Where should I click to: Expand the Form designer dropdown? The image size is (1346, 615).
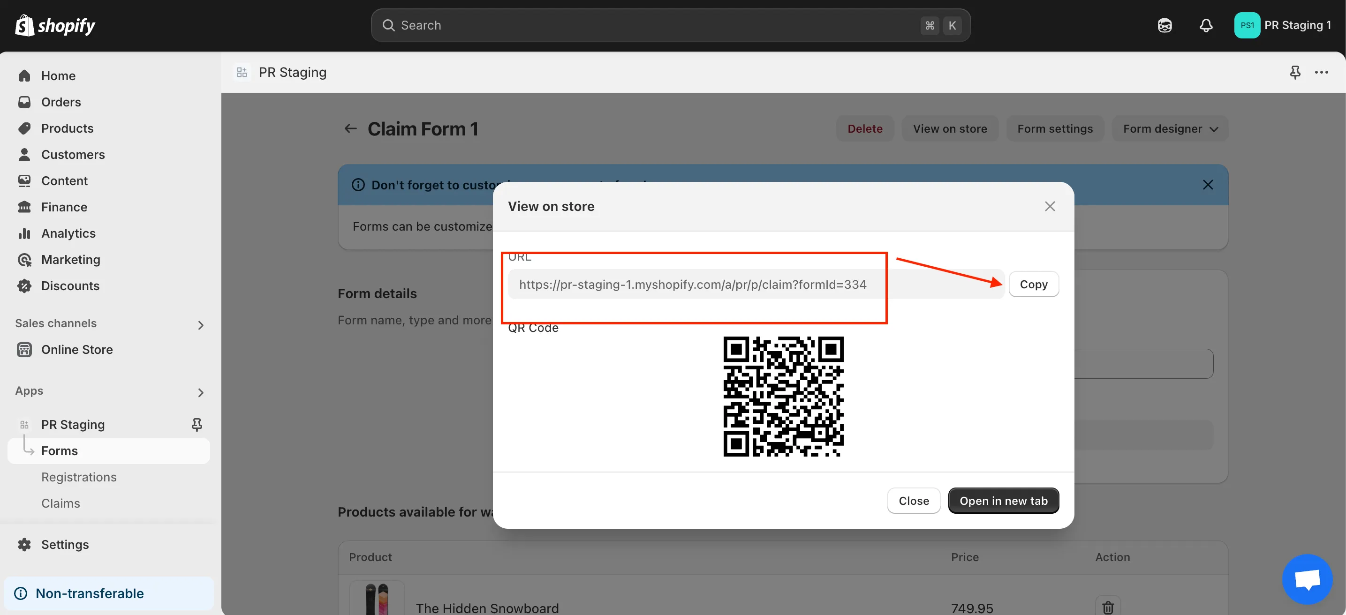click(1170, 128)
